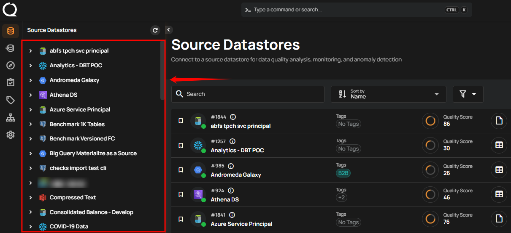Click the info icon next to #924
Image resolution: width=511 pixels, height=233 pixels.
(230, 191)
